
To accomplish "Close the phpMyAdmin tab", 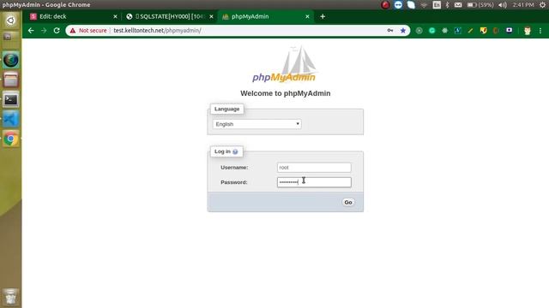I will pos(307,16).
